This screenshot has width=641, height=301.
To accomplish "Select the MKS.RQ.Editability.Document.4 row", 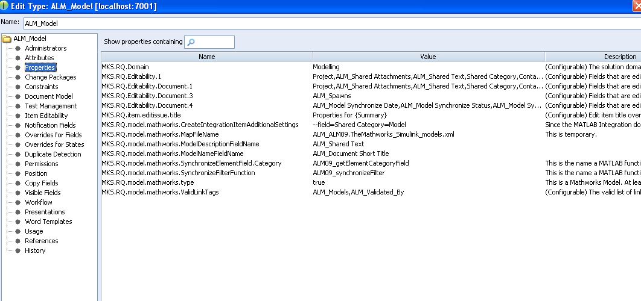I will [371, 105].
